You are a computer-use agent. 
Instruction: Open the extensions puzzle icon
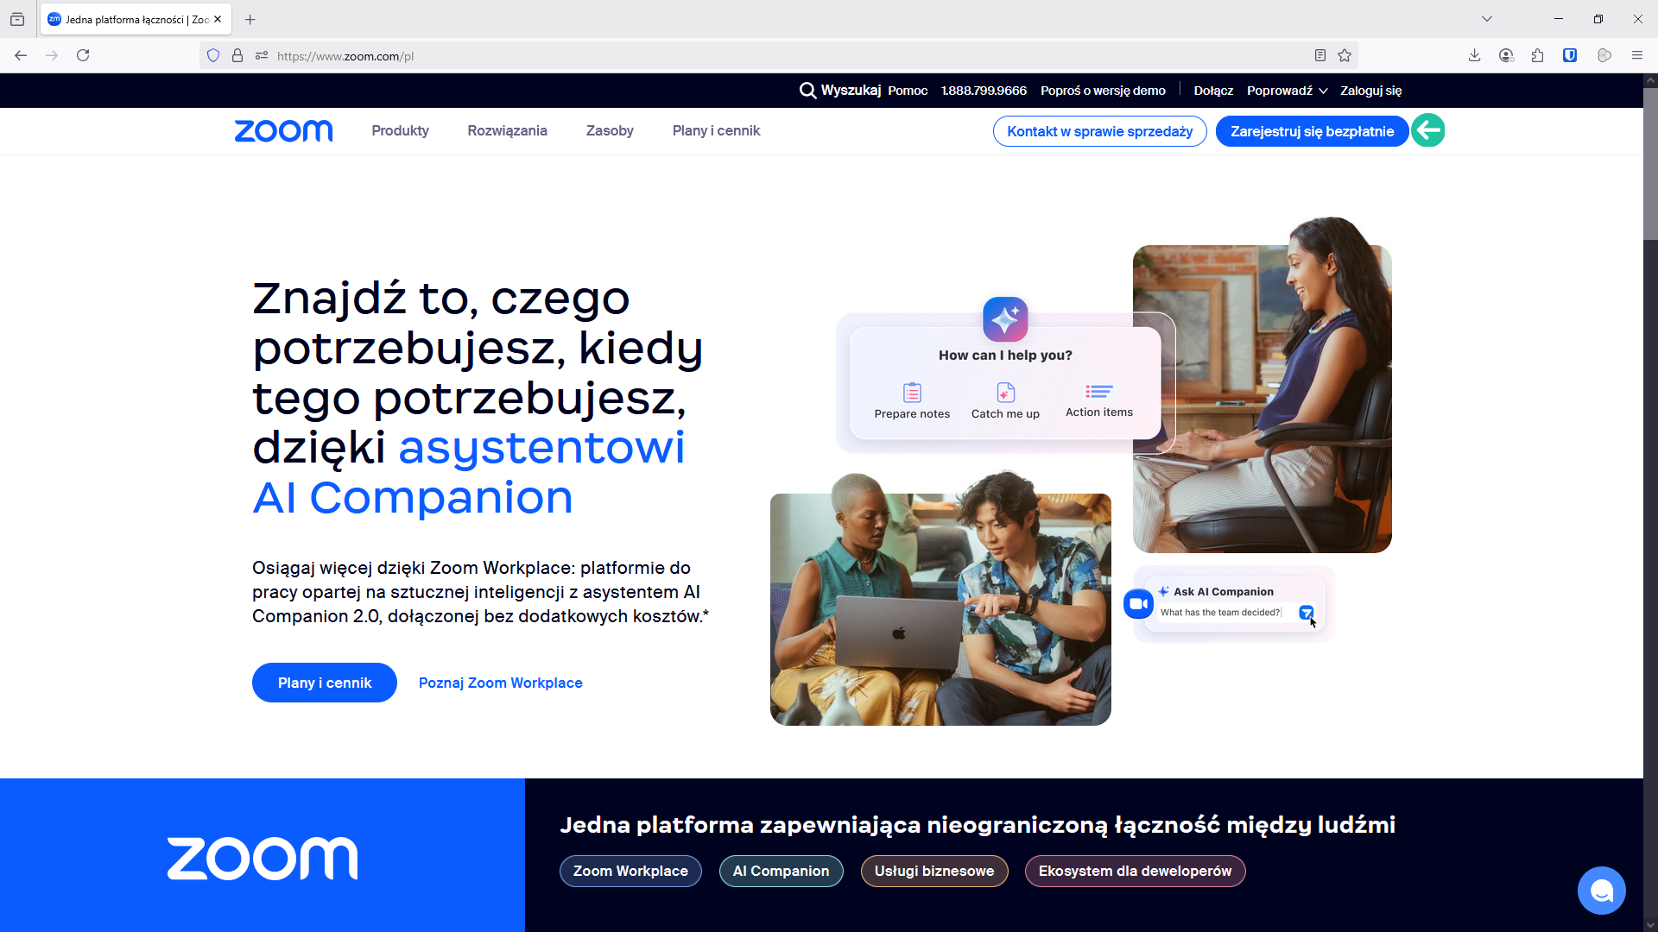1537,55
